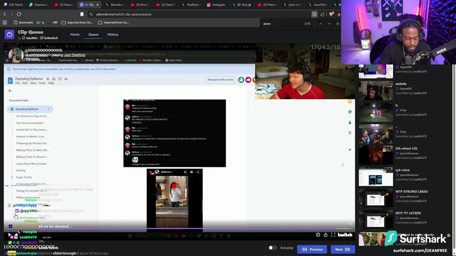The height and width of the screenshot is (256, 456).
Task: Jump to Our First Conversation heading
Action: [30, 123]
